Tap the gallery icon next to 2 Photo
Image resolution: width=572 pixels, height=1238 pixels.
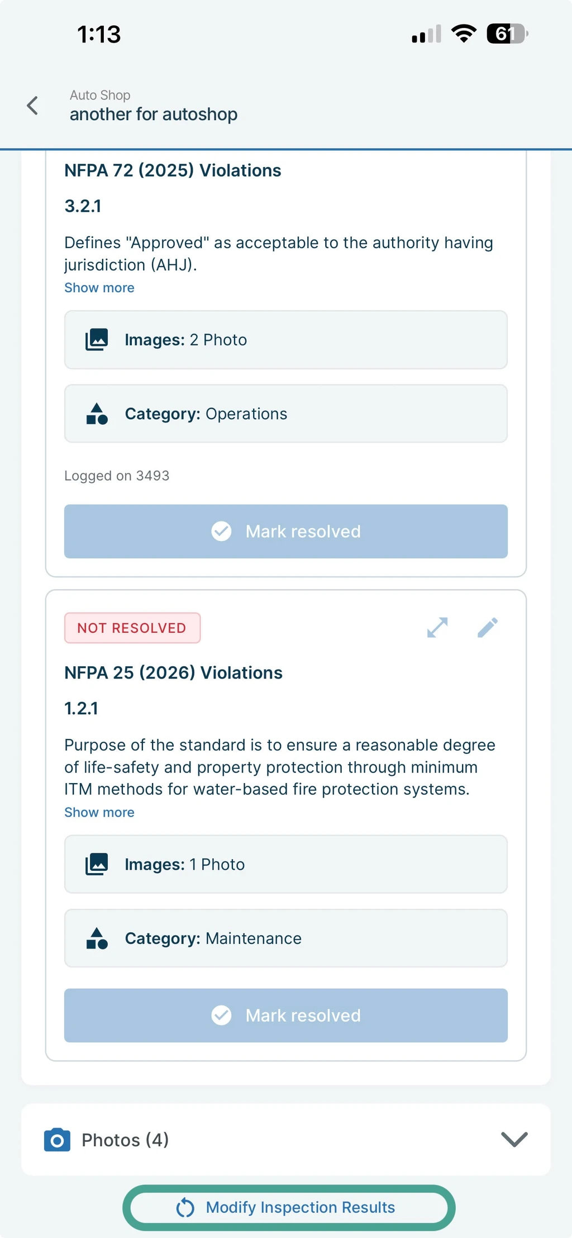97,339
